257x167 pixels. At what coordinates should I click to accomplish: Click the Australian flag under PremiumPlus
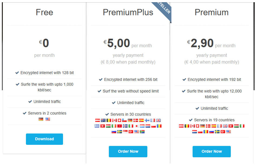click(x=103, y=120)
